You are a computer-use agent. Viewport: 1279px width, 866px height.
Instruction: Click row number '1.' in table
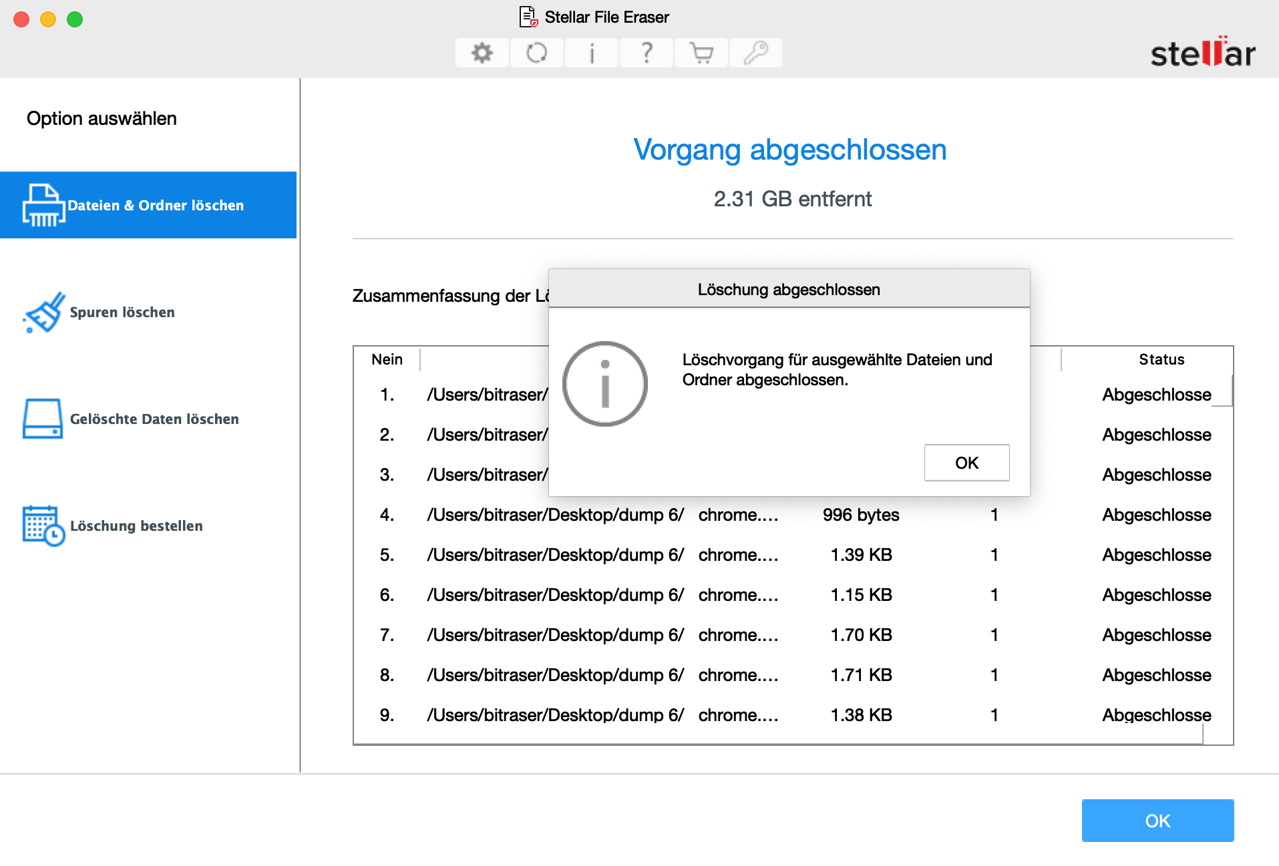[x=387, y=395]
